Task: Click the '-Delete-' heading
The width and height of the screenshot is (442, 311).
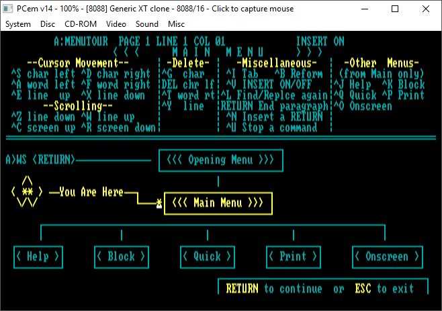Action: [x=188, y=63]
